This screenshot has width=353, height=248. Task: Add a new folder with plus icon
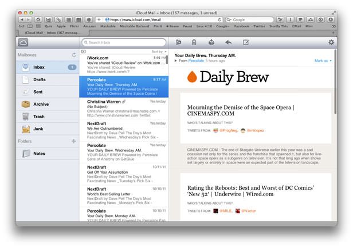(73, 141)
